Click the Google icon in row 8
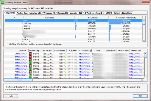The image size is (151, 101). (30, 75)
